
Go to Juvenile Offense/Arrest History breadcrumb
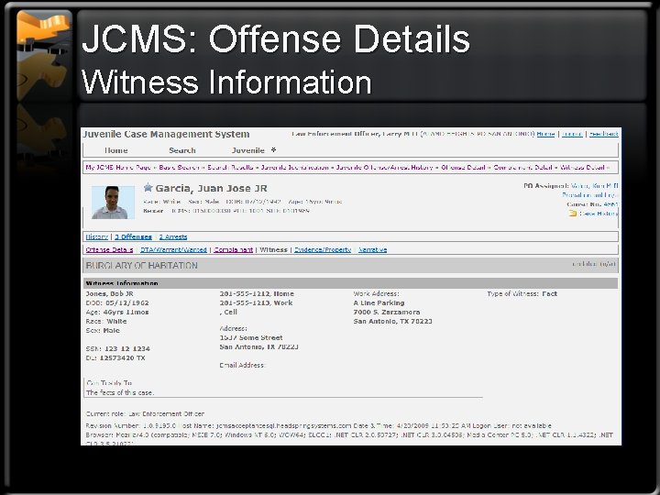(x=384, y=167)
